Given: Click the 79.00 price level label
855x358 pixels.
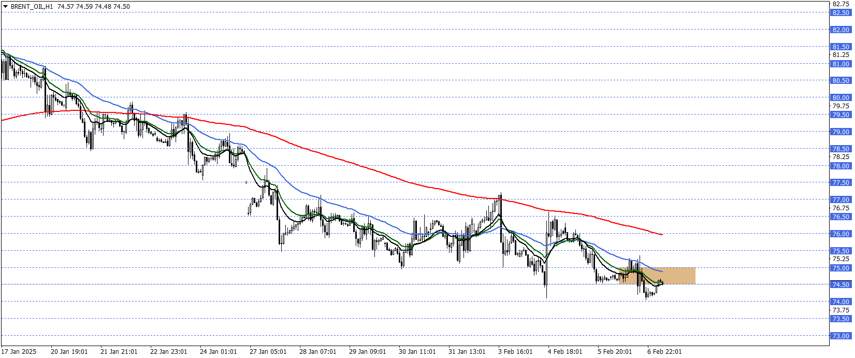Looking at the screenshot, I should click(x=841, y=132).
